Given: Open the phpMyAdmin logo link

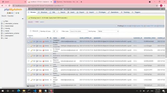Looking at the screenshot, I should (13, 10).
